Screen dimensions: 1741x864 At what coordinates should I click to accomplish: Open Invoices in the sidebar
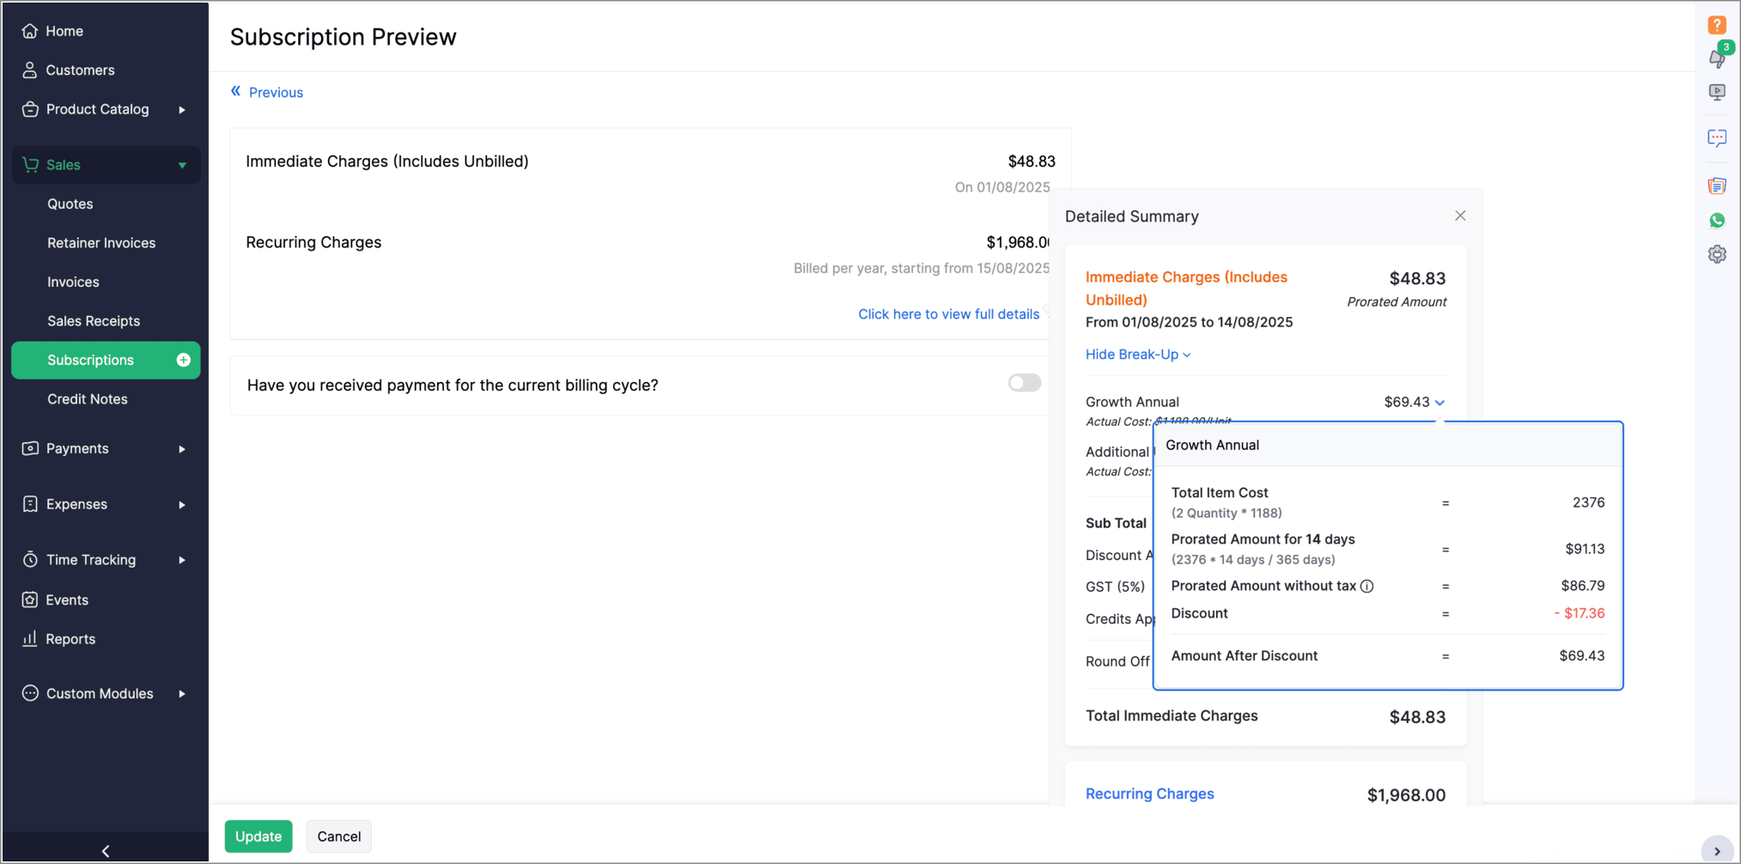[x=73, y=282]
